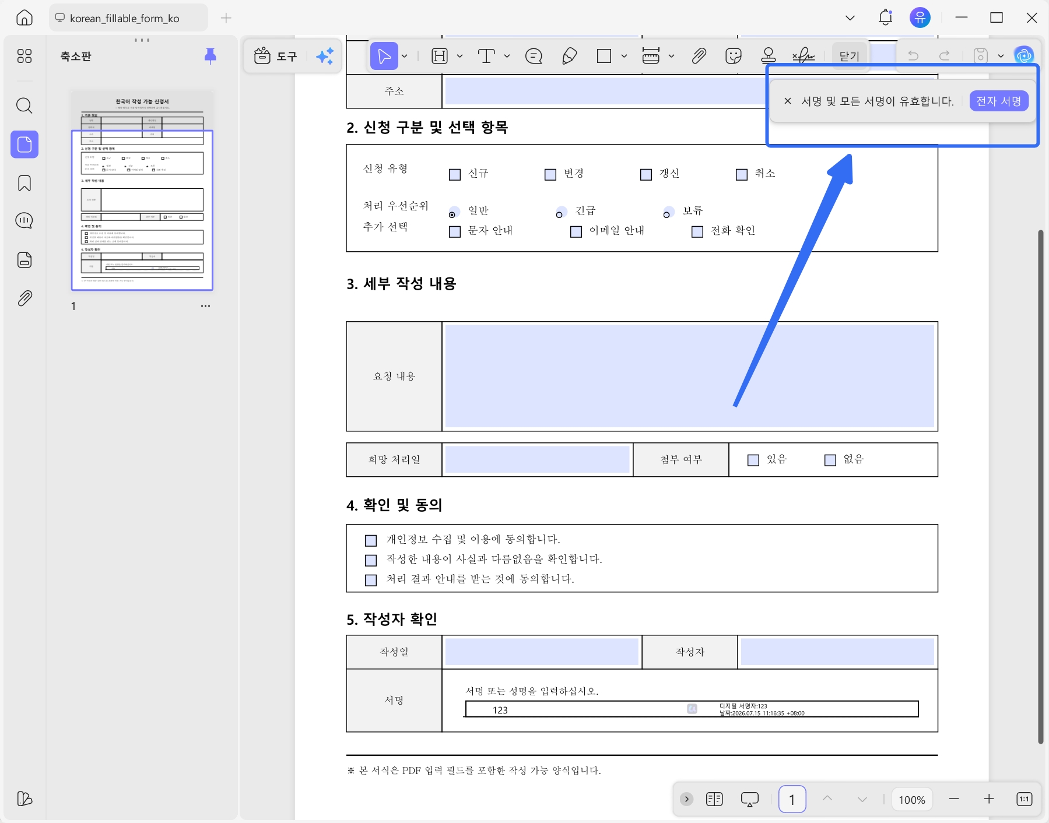Click the layers icon at sidebar bottom
Image resolution: width=1049 pixels, height=823 pixels.
[x=24, y=799]
